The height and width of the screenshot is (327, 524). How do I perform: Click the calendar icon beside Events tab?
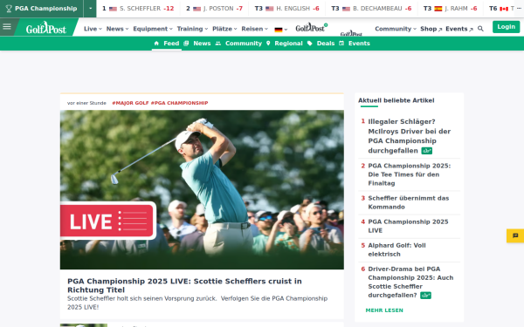pyautogui.click(x=341, y=44)
